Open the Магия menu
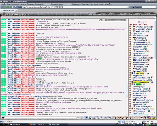The height and width of the screenshot is (126, 157). (61, 4)
